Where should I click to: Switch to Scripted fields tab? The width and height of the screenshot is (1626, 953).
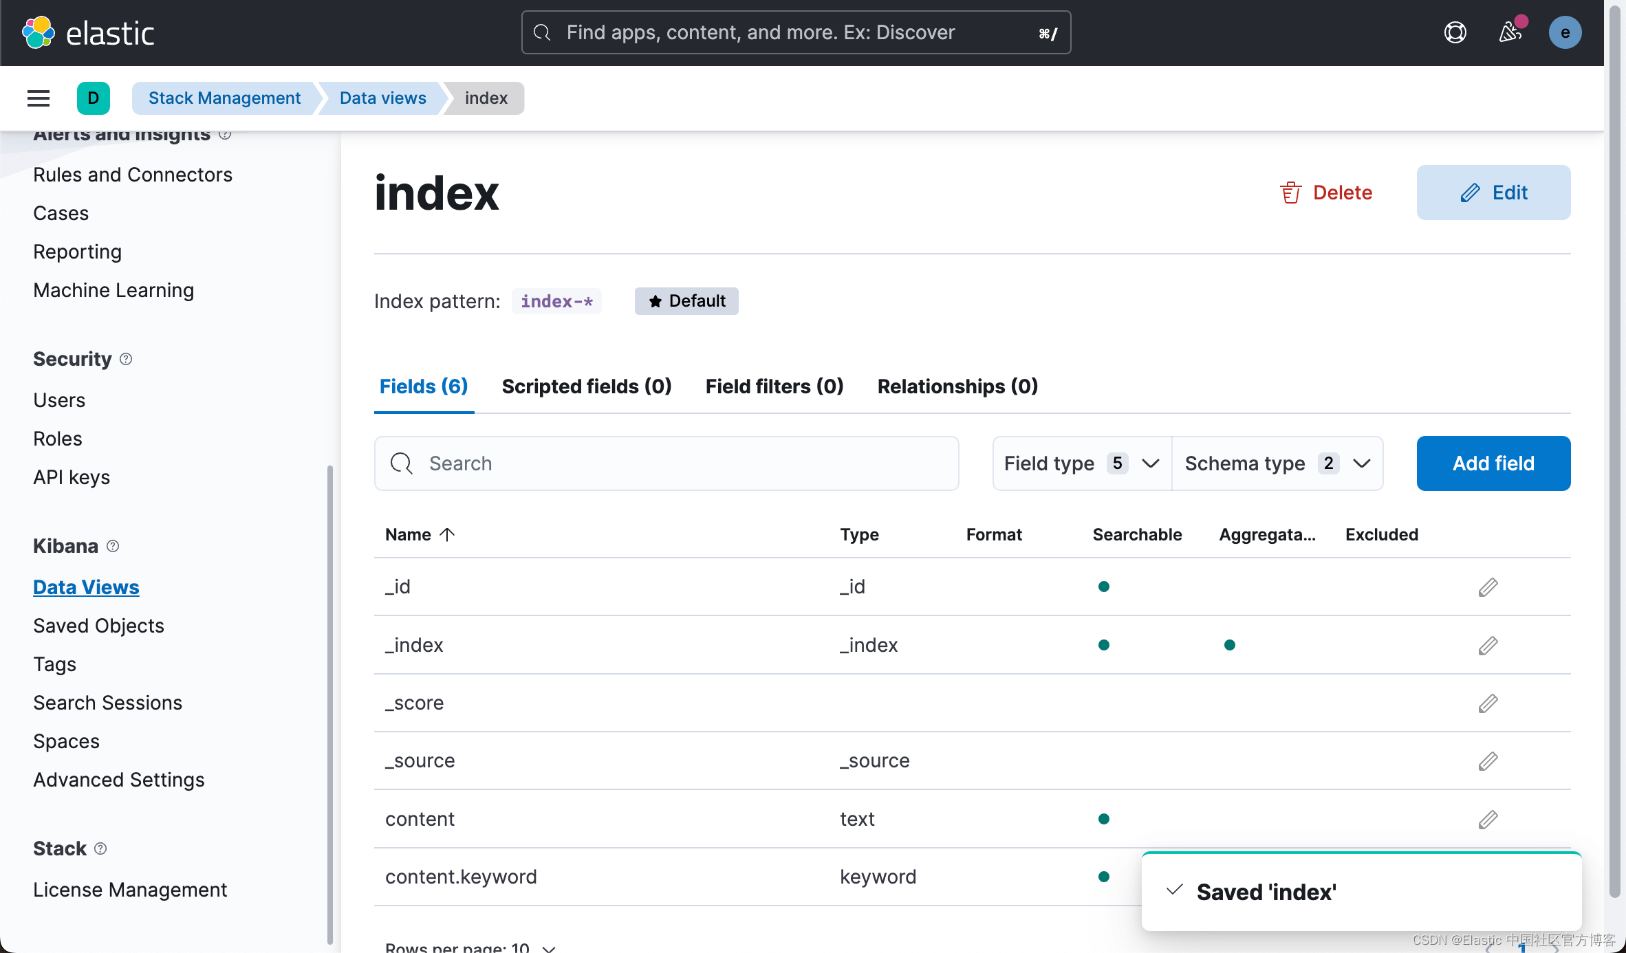(x=586, y=386)
